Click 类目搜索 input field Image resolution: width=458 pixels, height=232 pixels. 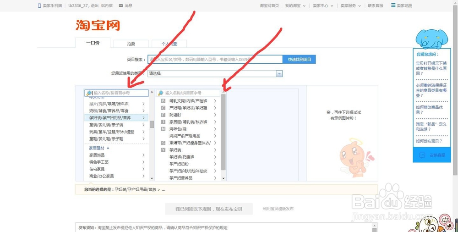tap(215, 60)
